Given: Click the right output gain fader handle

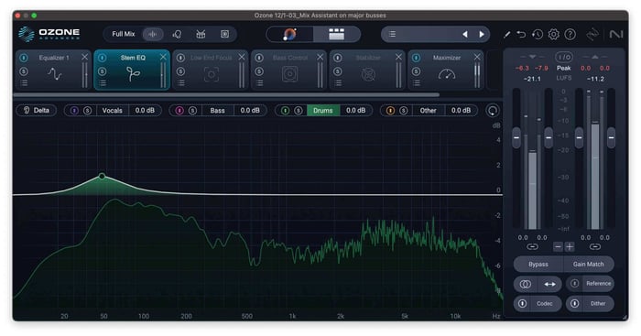Looking at the screenshot, I should (611, 137).
